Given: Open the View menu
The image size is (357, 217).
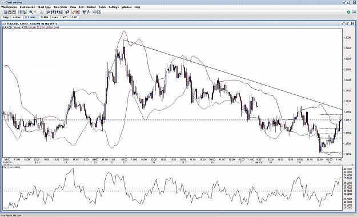Looking at the screenshot, I should click(x=73, y=7).
